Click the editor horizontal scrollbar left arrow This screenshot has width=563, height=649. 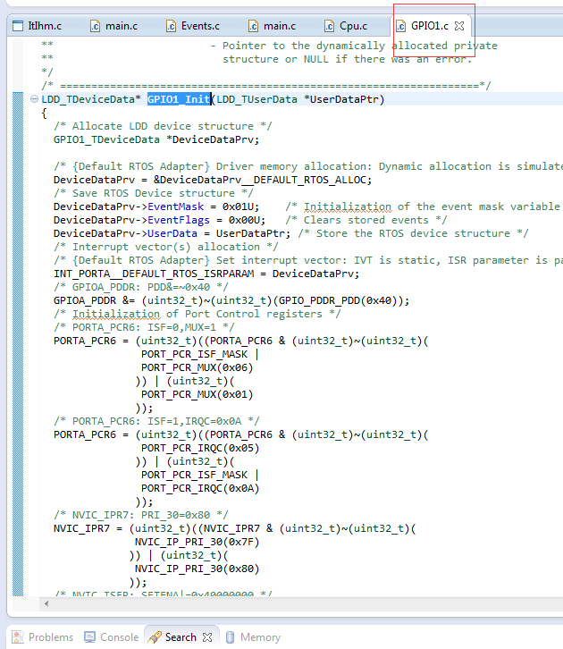click(46, 604)
